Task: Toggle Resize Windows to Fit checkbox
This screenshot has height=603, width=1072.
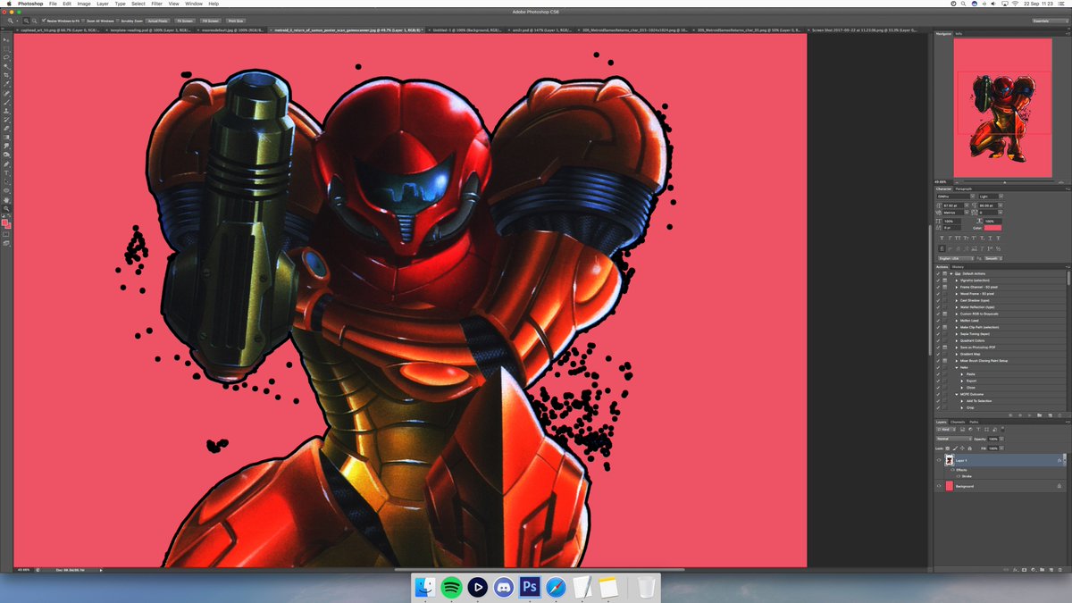Action: point(44,21)
